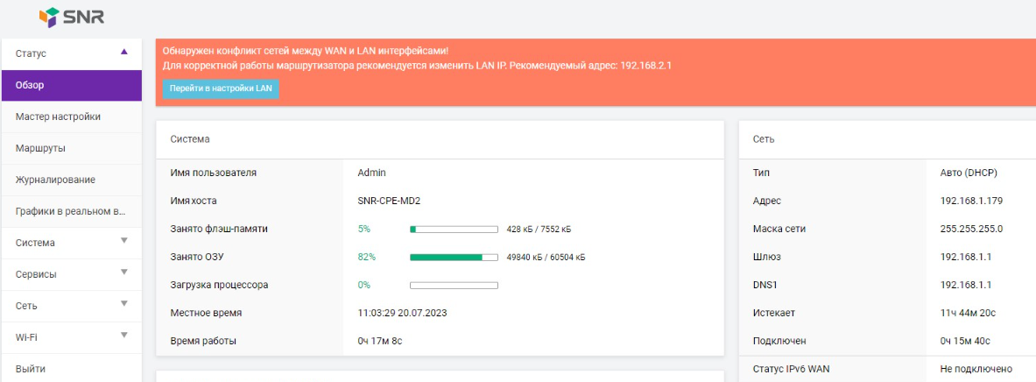Expand the Сервисы submenu arrow
Viewport: 1036px width, 382px height.
coord(123,272)
